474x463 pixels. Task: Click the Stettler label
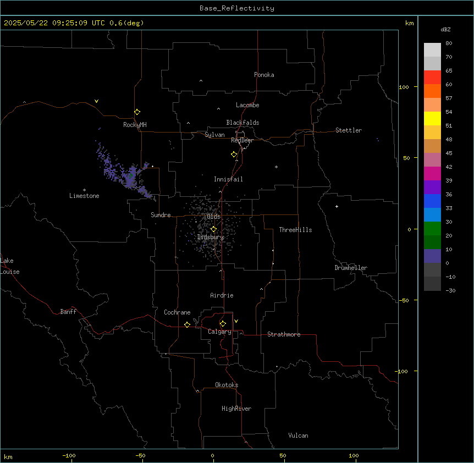tap(349, 130)
